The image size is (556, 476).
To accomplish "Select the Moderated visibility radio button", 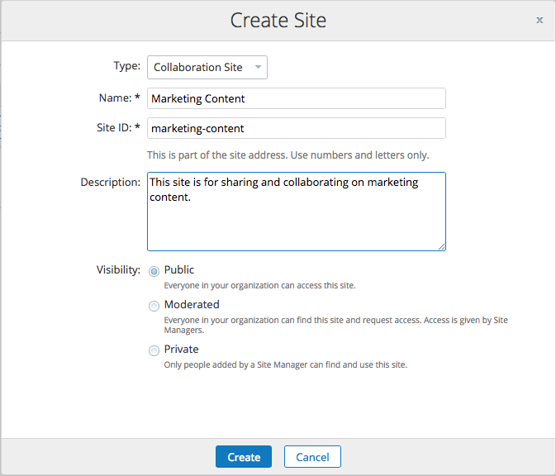I will click(x=154, y=306).
